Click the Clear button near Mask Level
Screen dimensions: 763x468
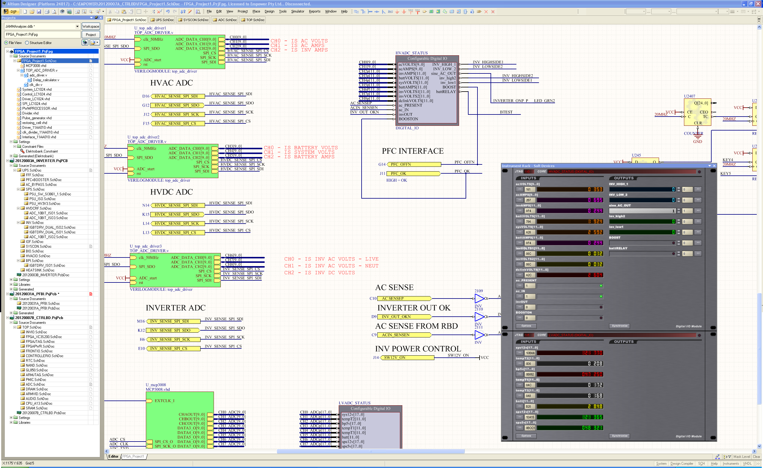point(756,456)
